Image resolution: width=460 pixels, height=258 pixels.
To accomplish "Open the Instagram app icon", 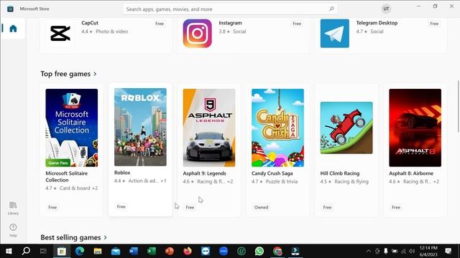I will tap(198, 34).
